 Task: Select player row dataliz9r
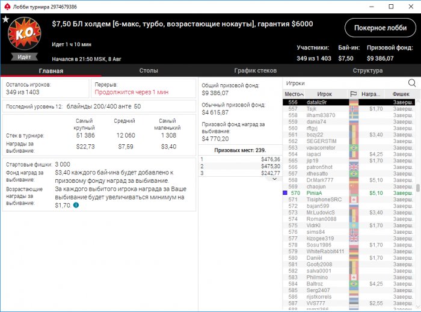coord(349,102)
